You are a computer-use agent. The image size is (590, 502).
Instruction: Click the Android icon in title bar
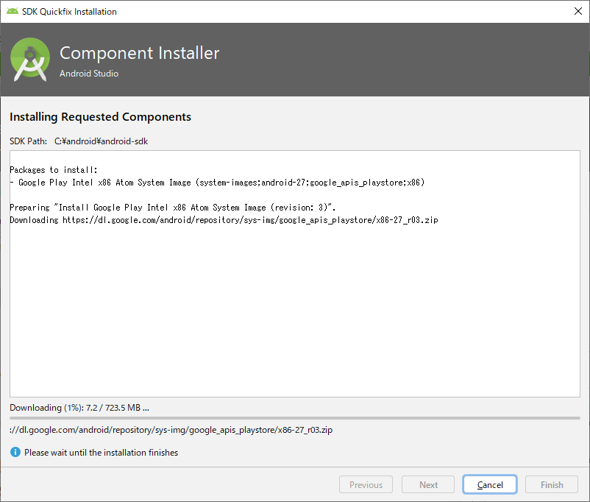click(13, 11)
